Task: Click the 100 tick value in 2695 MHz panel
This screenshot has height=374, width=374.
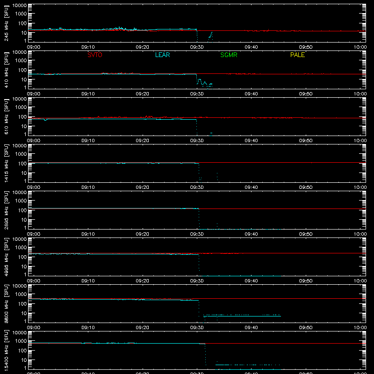Action: click(22, 210)
